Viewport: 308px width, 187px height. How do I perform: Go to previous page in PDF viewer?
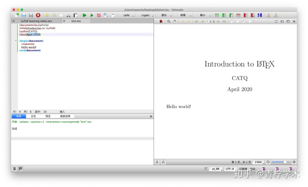pos(202,21)
